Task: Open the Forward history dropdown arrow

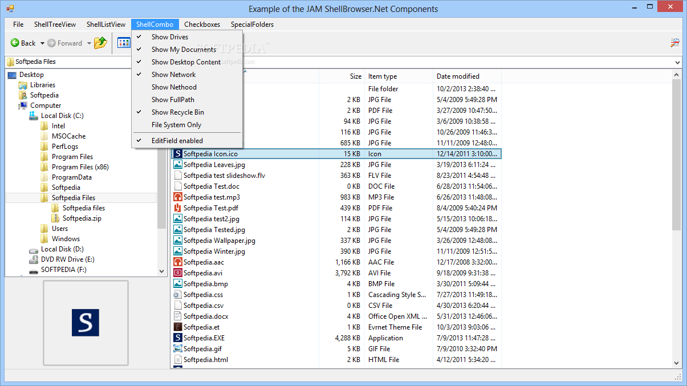Action: [89, 43]
